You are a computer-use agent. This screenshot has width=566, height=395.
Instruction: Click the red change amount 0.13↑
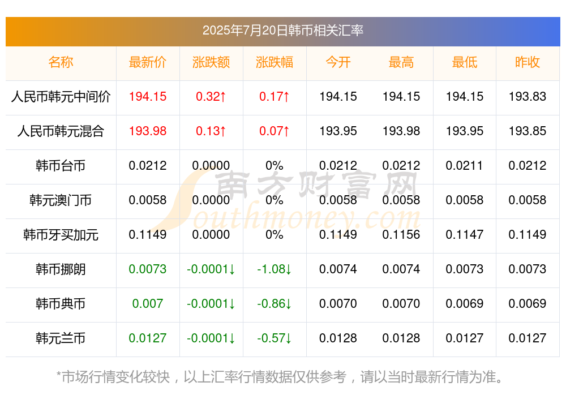[211, 131]
